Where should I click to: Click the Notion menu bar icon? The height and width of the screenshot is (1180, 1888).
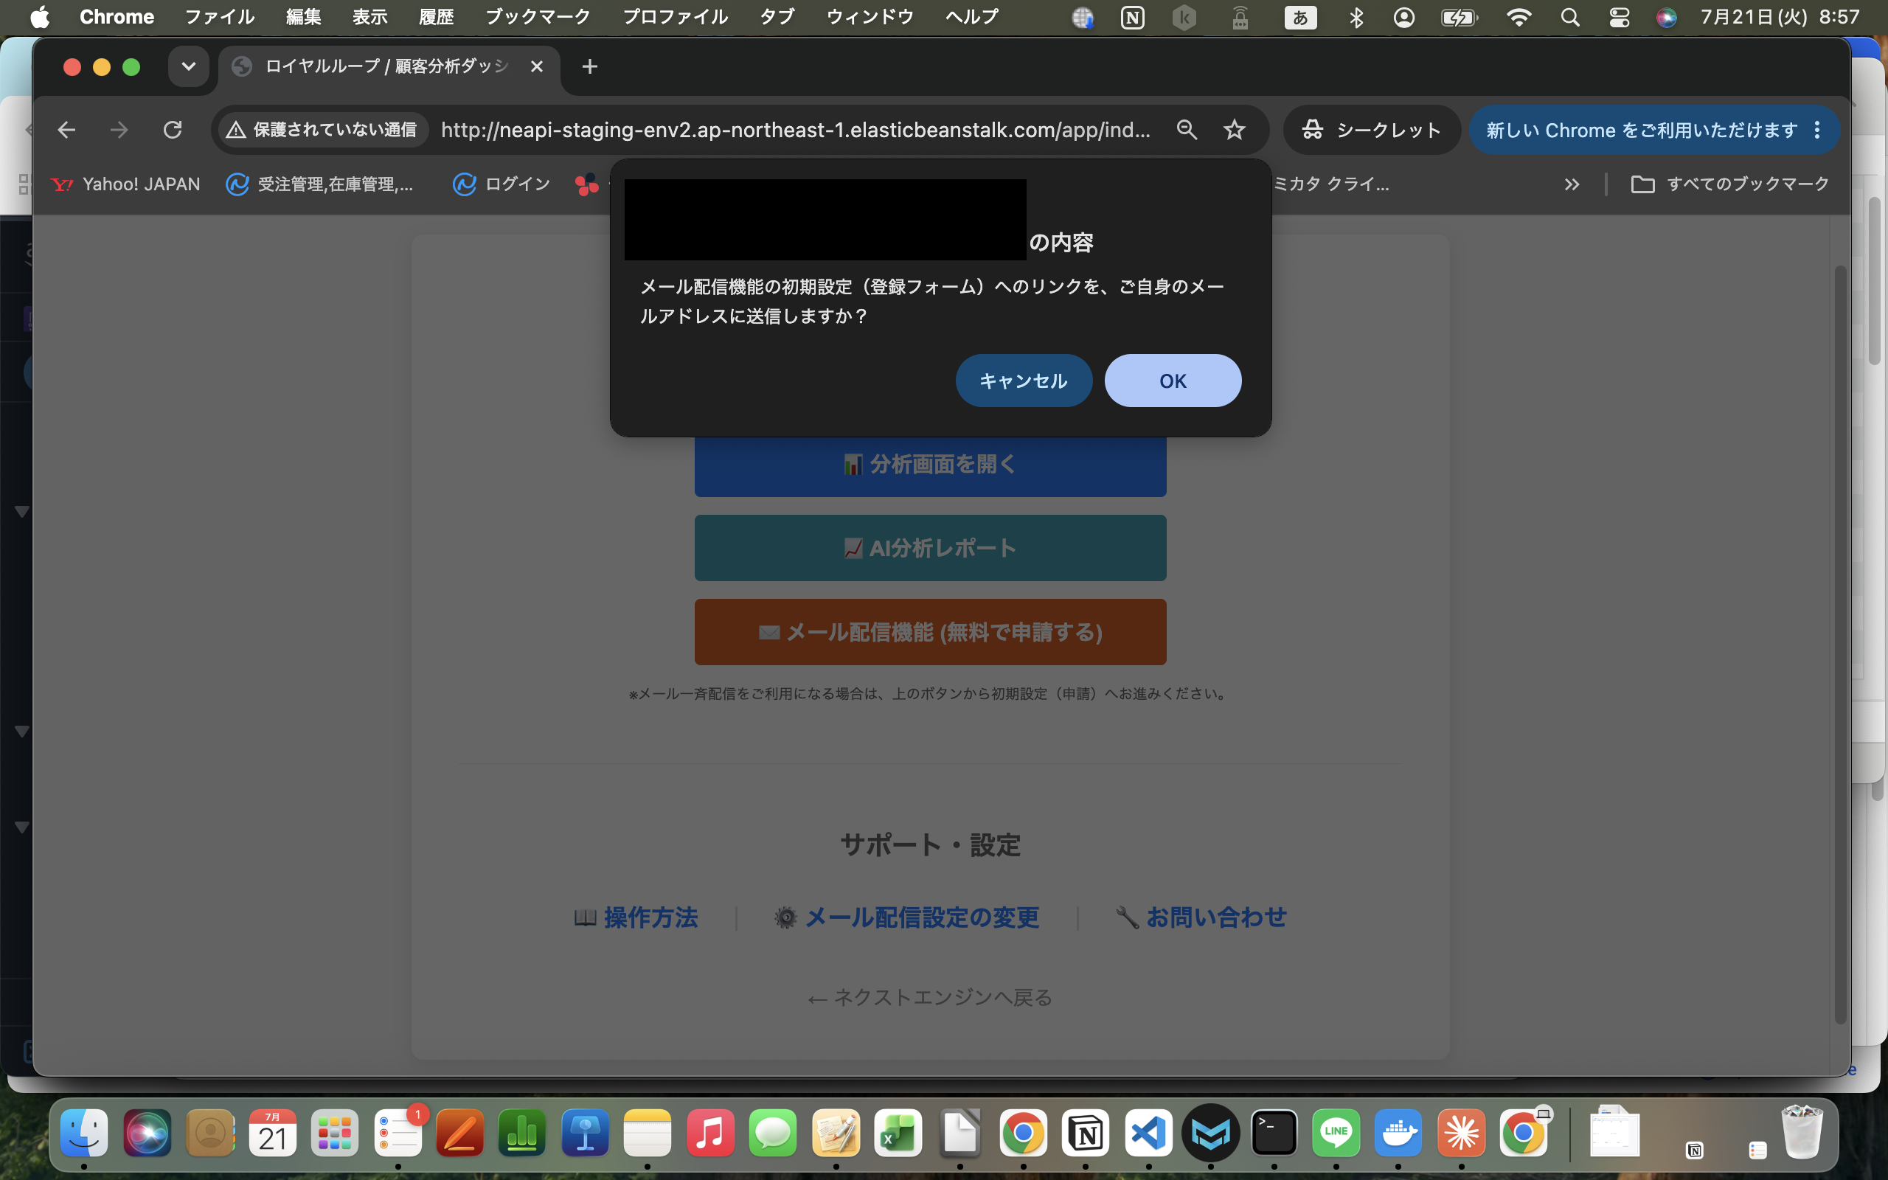(1132, 17)
